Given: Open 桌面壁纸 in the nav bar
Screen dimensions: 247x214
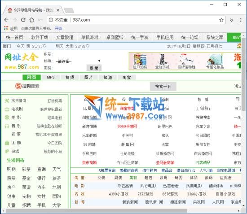Looking at the screenshot, I should [115, 37].
